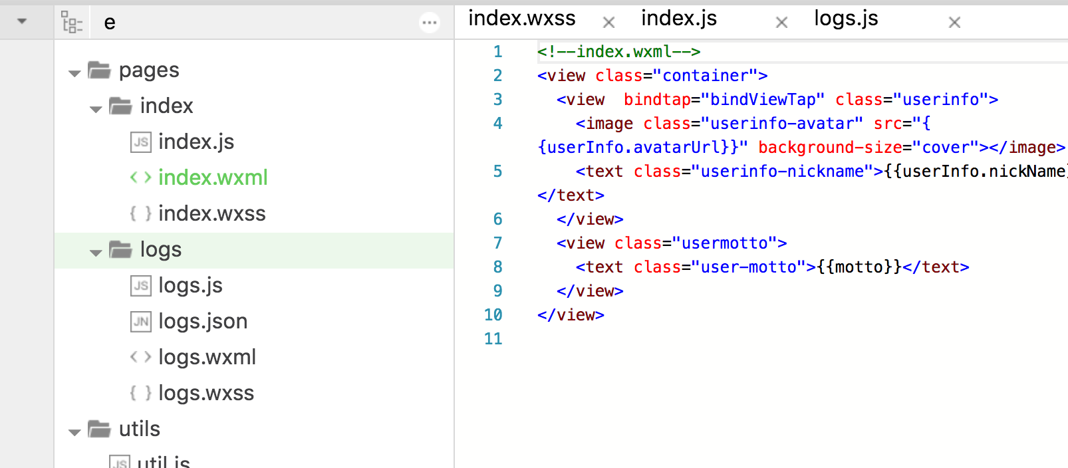
Task: Switch to the index.wxss tab
Action: [521, 19]
